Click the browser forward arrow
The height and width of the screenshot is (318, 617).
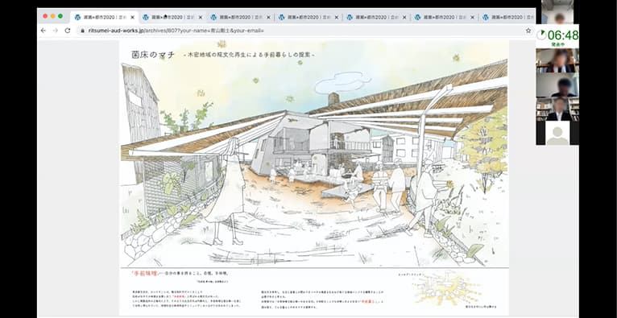click(x=56, y=31)
